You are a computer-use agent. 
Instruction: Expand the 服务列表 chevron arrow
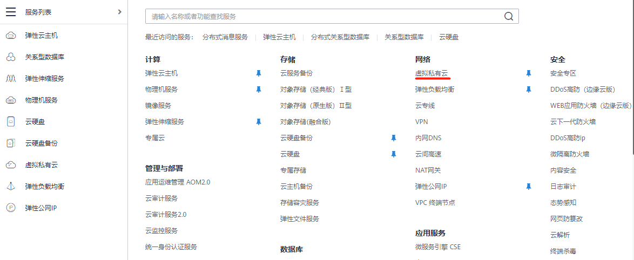pos(119,12)
